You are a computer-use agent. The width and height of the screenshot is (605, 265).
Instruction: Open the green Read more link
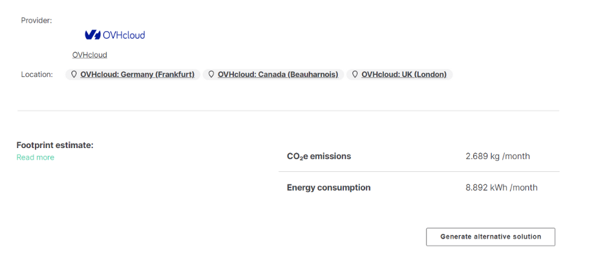click(36, 157)
